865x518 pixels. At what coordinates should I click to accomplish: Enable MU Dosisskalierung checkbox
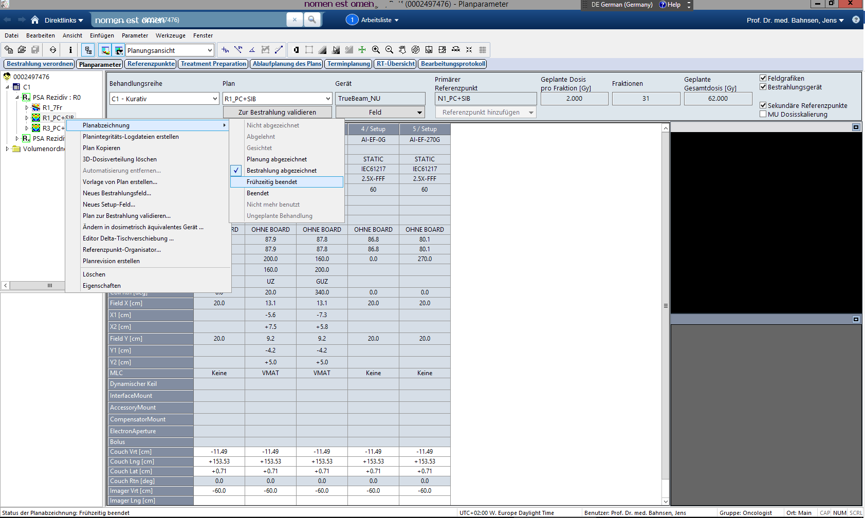click(x=763, y=114)
